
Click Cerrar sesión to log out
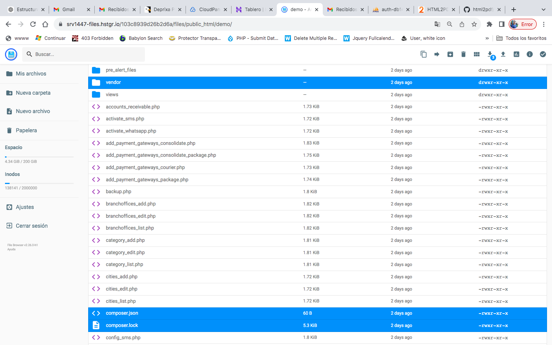[31, 226]
